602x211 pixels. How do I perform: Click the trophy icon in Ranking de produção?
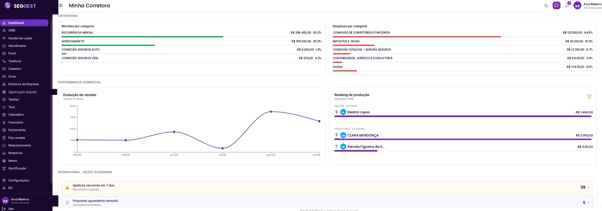589,97
